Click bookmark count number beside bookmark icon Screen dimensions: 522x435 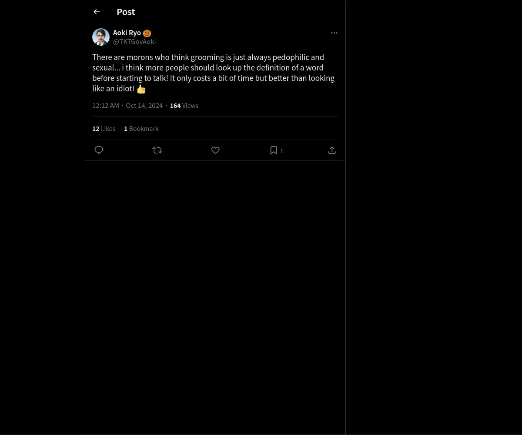click(x=282, y=151)
